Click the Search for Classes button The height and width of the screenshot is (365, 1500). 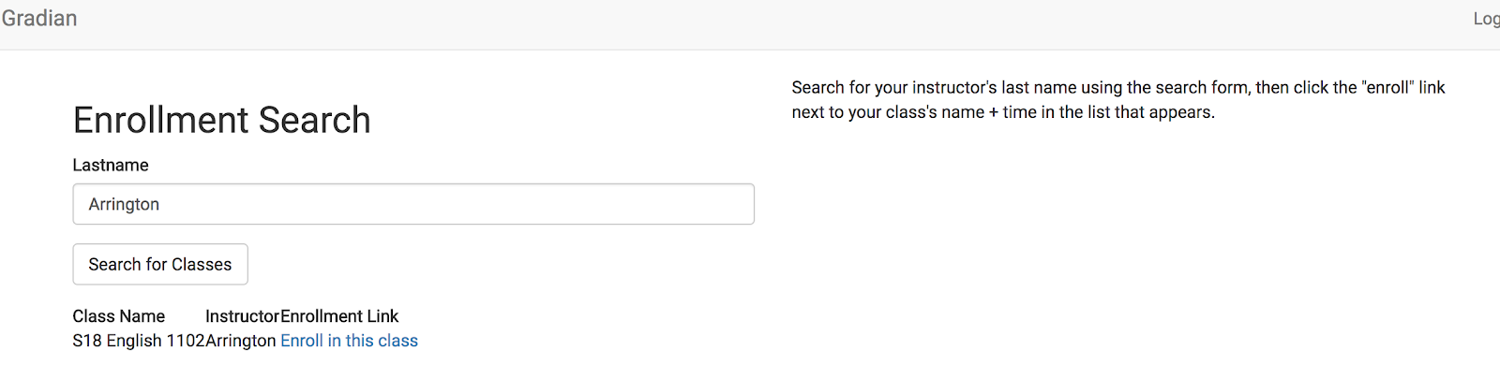pyautogui.click(x=160, y=265)
